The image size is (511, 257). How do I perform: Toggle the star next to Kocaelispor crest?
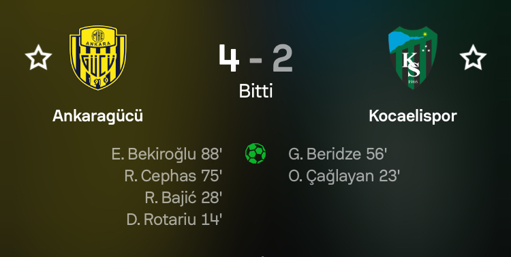473,57
